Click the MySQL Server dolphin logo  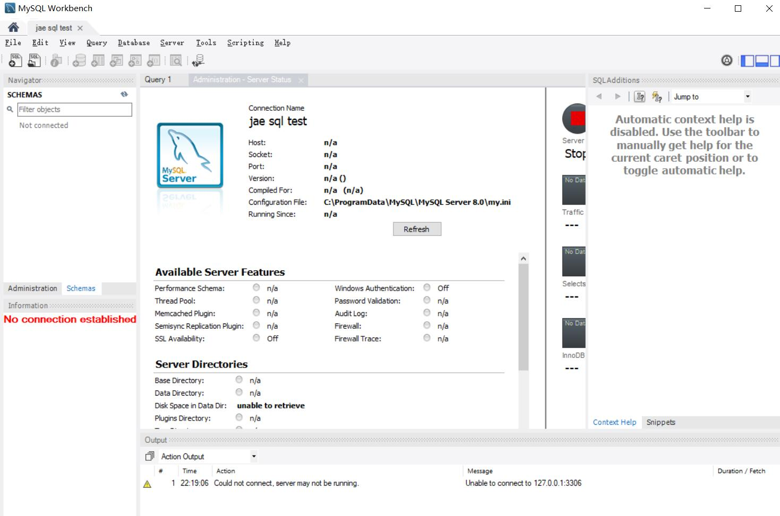190,155
